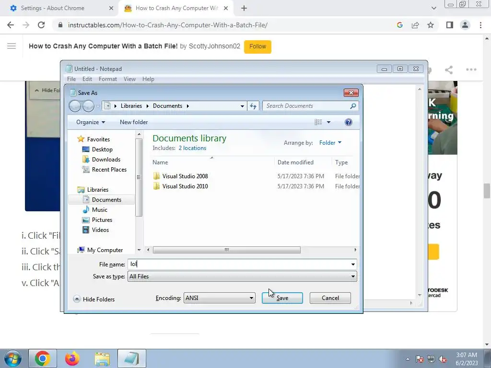
Task: Click the Google icon in address bar
Action: [x=400, y=25]
